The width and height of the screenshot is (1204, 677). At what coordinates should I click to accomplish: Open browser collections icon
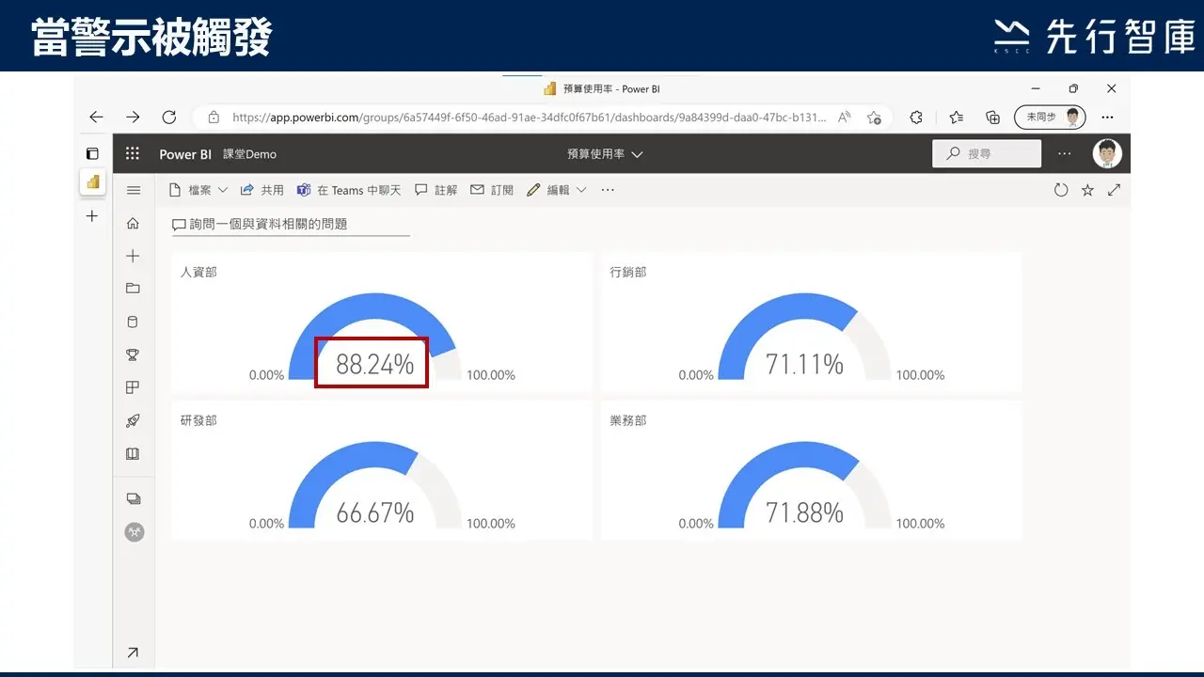coord(992,118)
